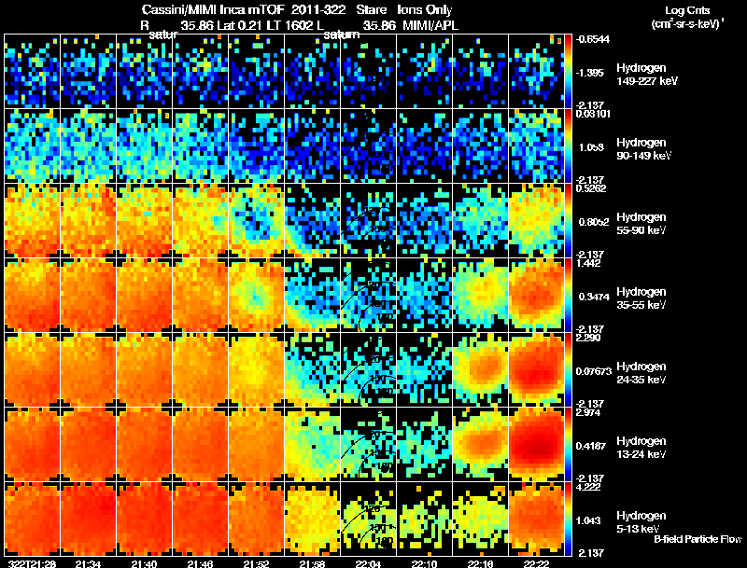The width and height of the screenshot is (747, 568).
Task: Click the '0.3474' color scale value
Action: coord(594,297)
